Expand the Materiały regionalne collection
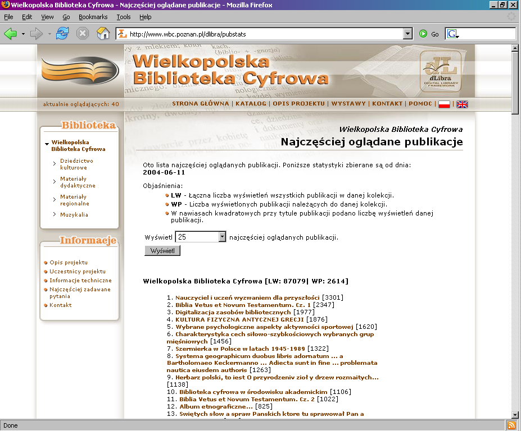The height and width of the screenshot is (431, 521). [x=54, y=199]
